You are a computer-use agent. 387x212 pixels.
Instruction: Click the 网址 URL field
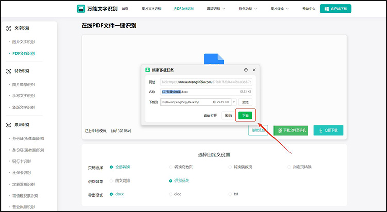(206, 82)
